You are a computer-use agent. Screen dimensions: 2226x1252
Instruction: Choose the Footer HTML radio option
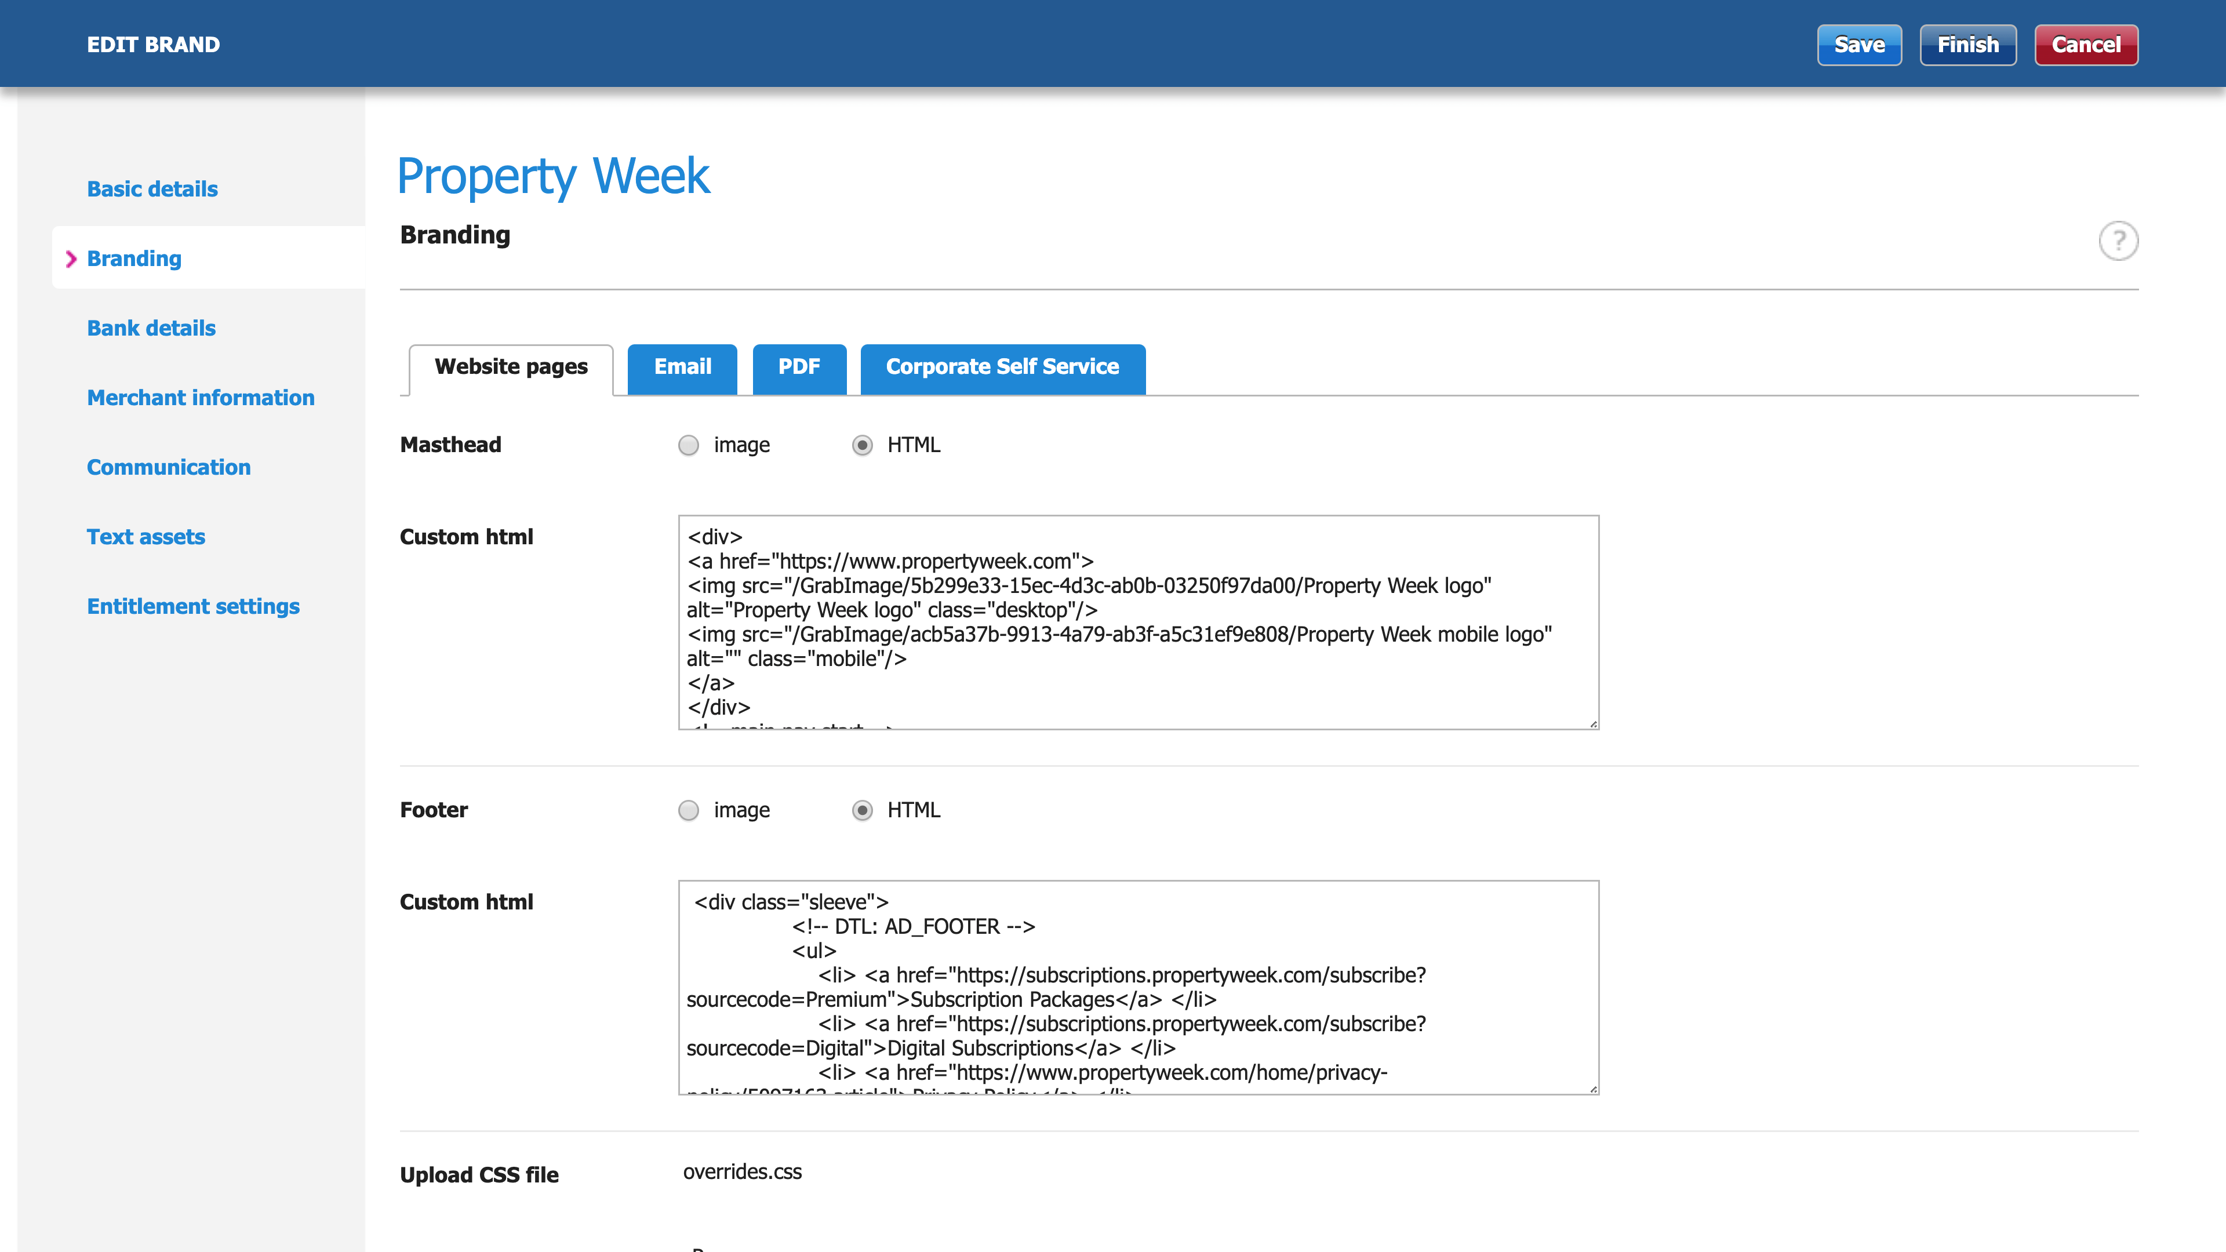coord(861,810)
